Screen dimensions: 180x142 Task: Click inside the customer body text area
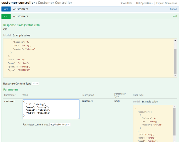click(x=51, y=109)
